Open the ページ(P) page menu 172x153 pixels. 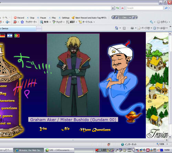point(145,28)
